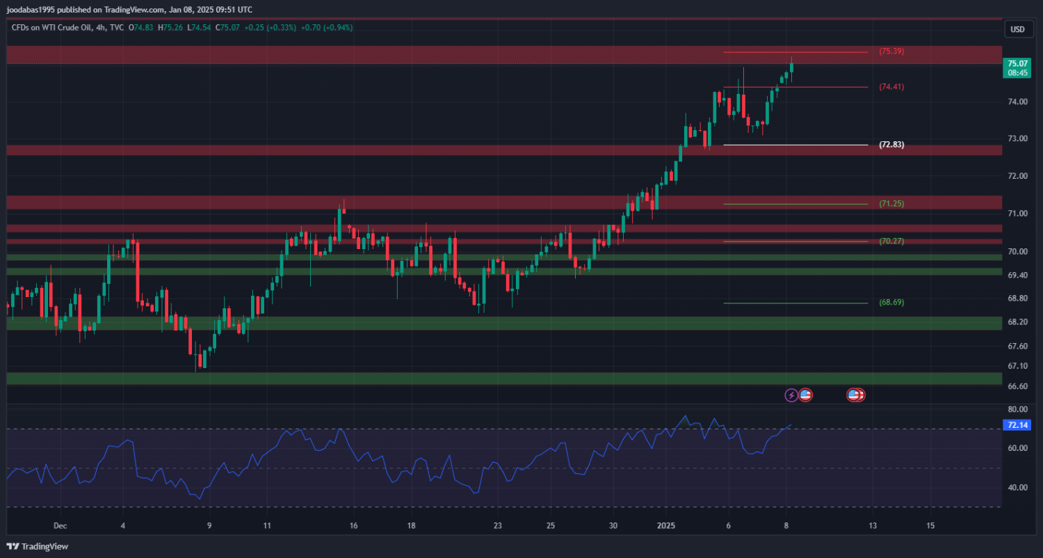Click the blue 72.14 RSI value tag
Image resolution: width=1043 pixels, height=558 pixels.
coord(1017,425)
